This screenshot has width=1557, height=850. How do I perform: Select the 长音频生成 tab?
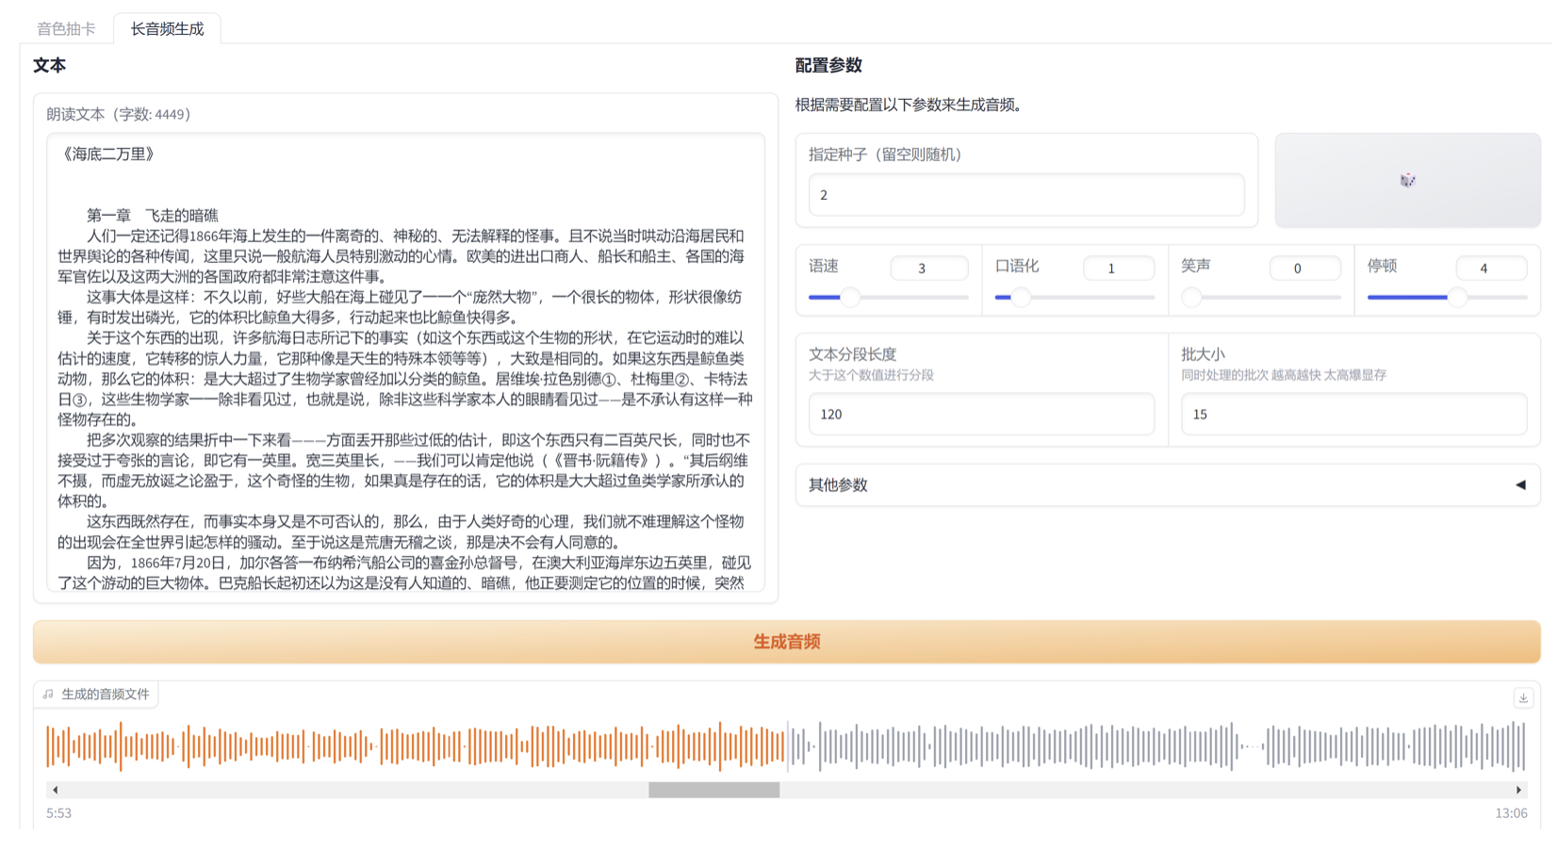167,29
